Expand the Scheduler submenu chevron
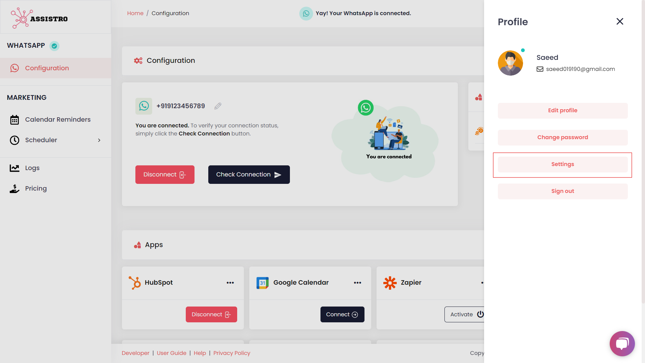 click(99, 140)
